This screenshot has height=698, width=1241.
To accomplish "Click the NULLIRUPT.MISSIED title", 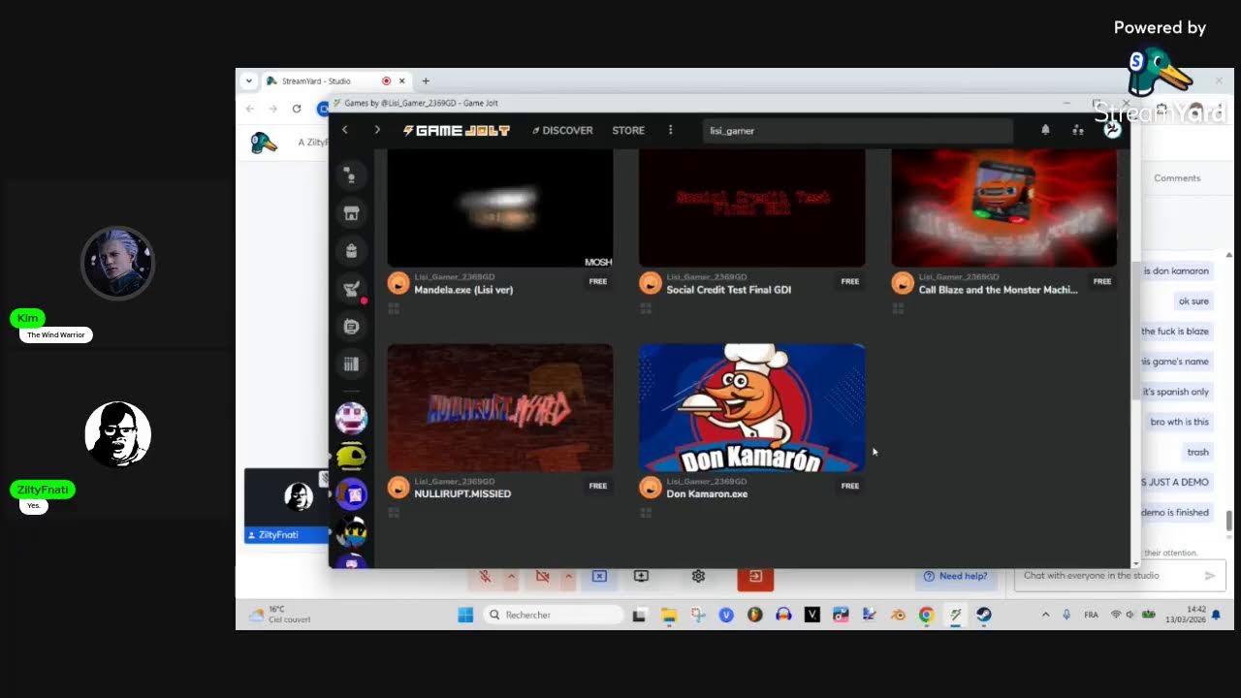I will pos(462,493).
